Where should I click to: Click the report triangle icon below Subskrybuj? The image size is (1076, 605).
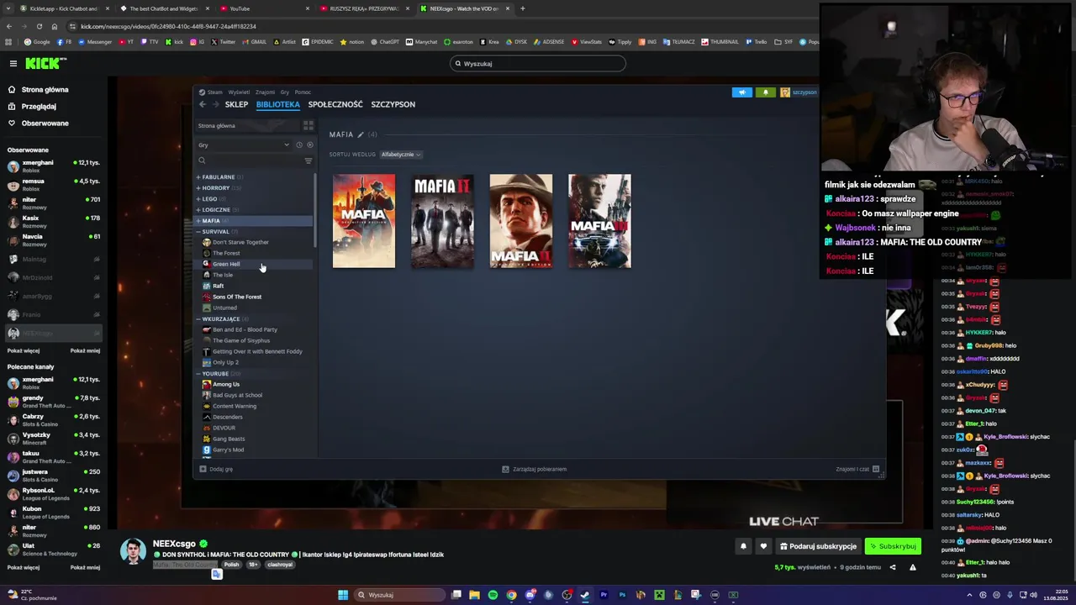(x=912, y=567)
